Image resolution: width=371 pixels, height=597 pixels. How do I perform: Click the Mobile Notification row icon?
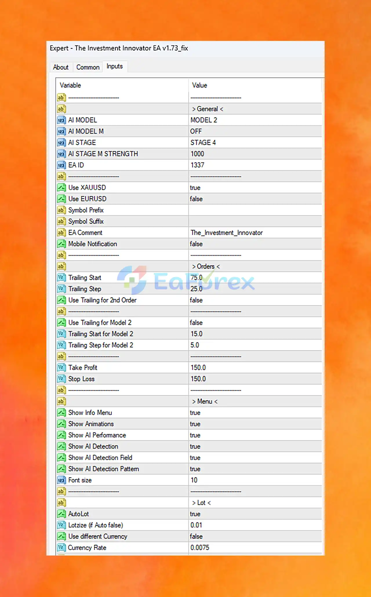coord(61,244)
